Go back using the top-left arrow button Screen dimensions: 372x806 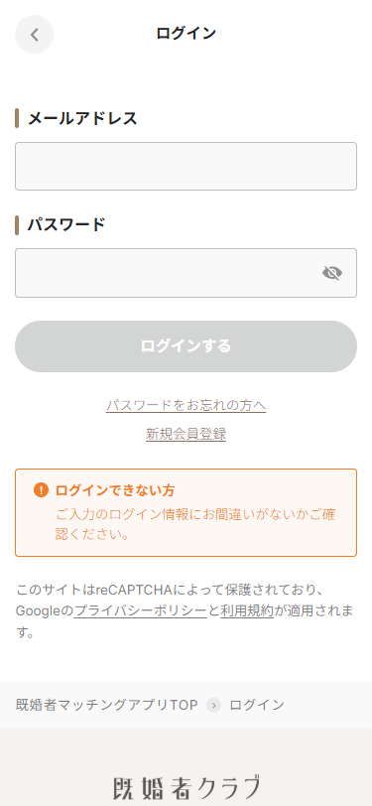[x=34, y=35]
